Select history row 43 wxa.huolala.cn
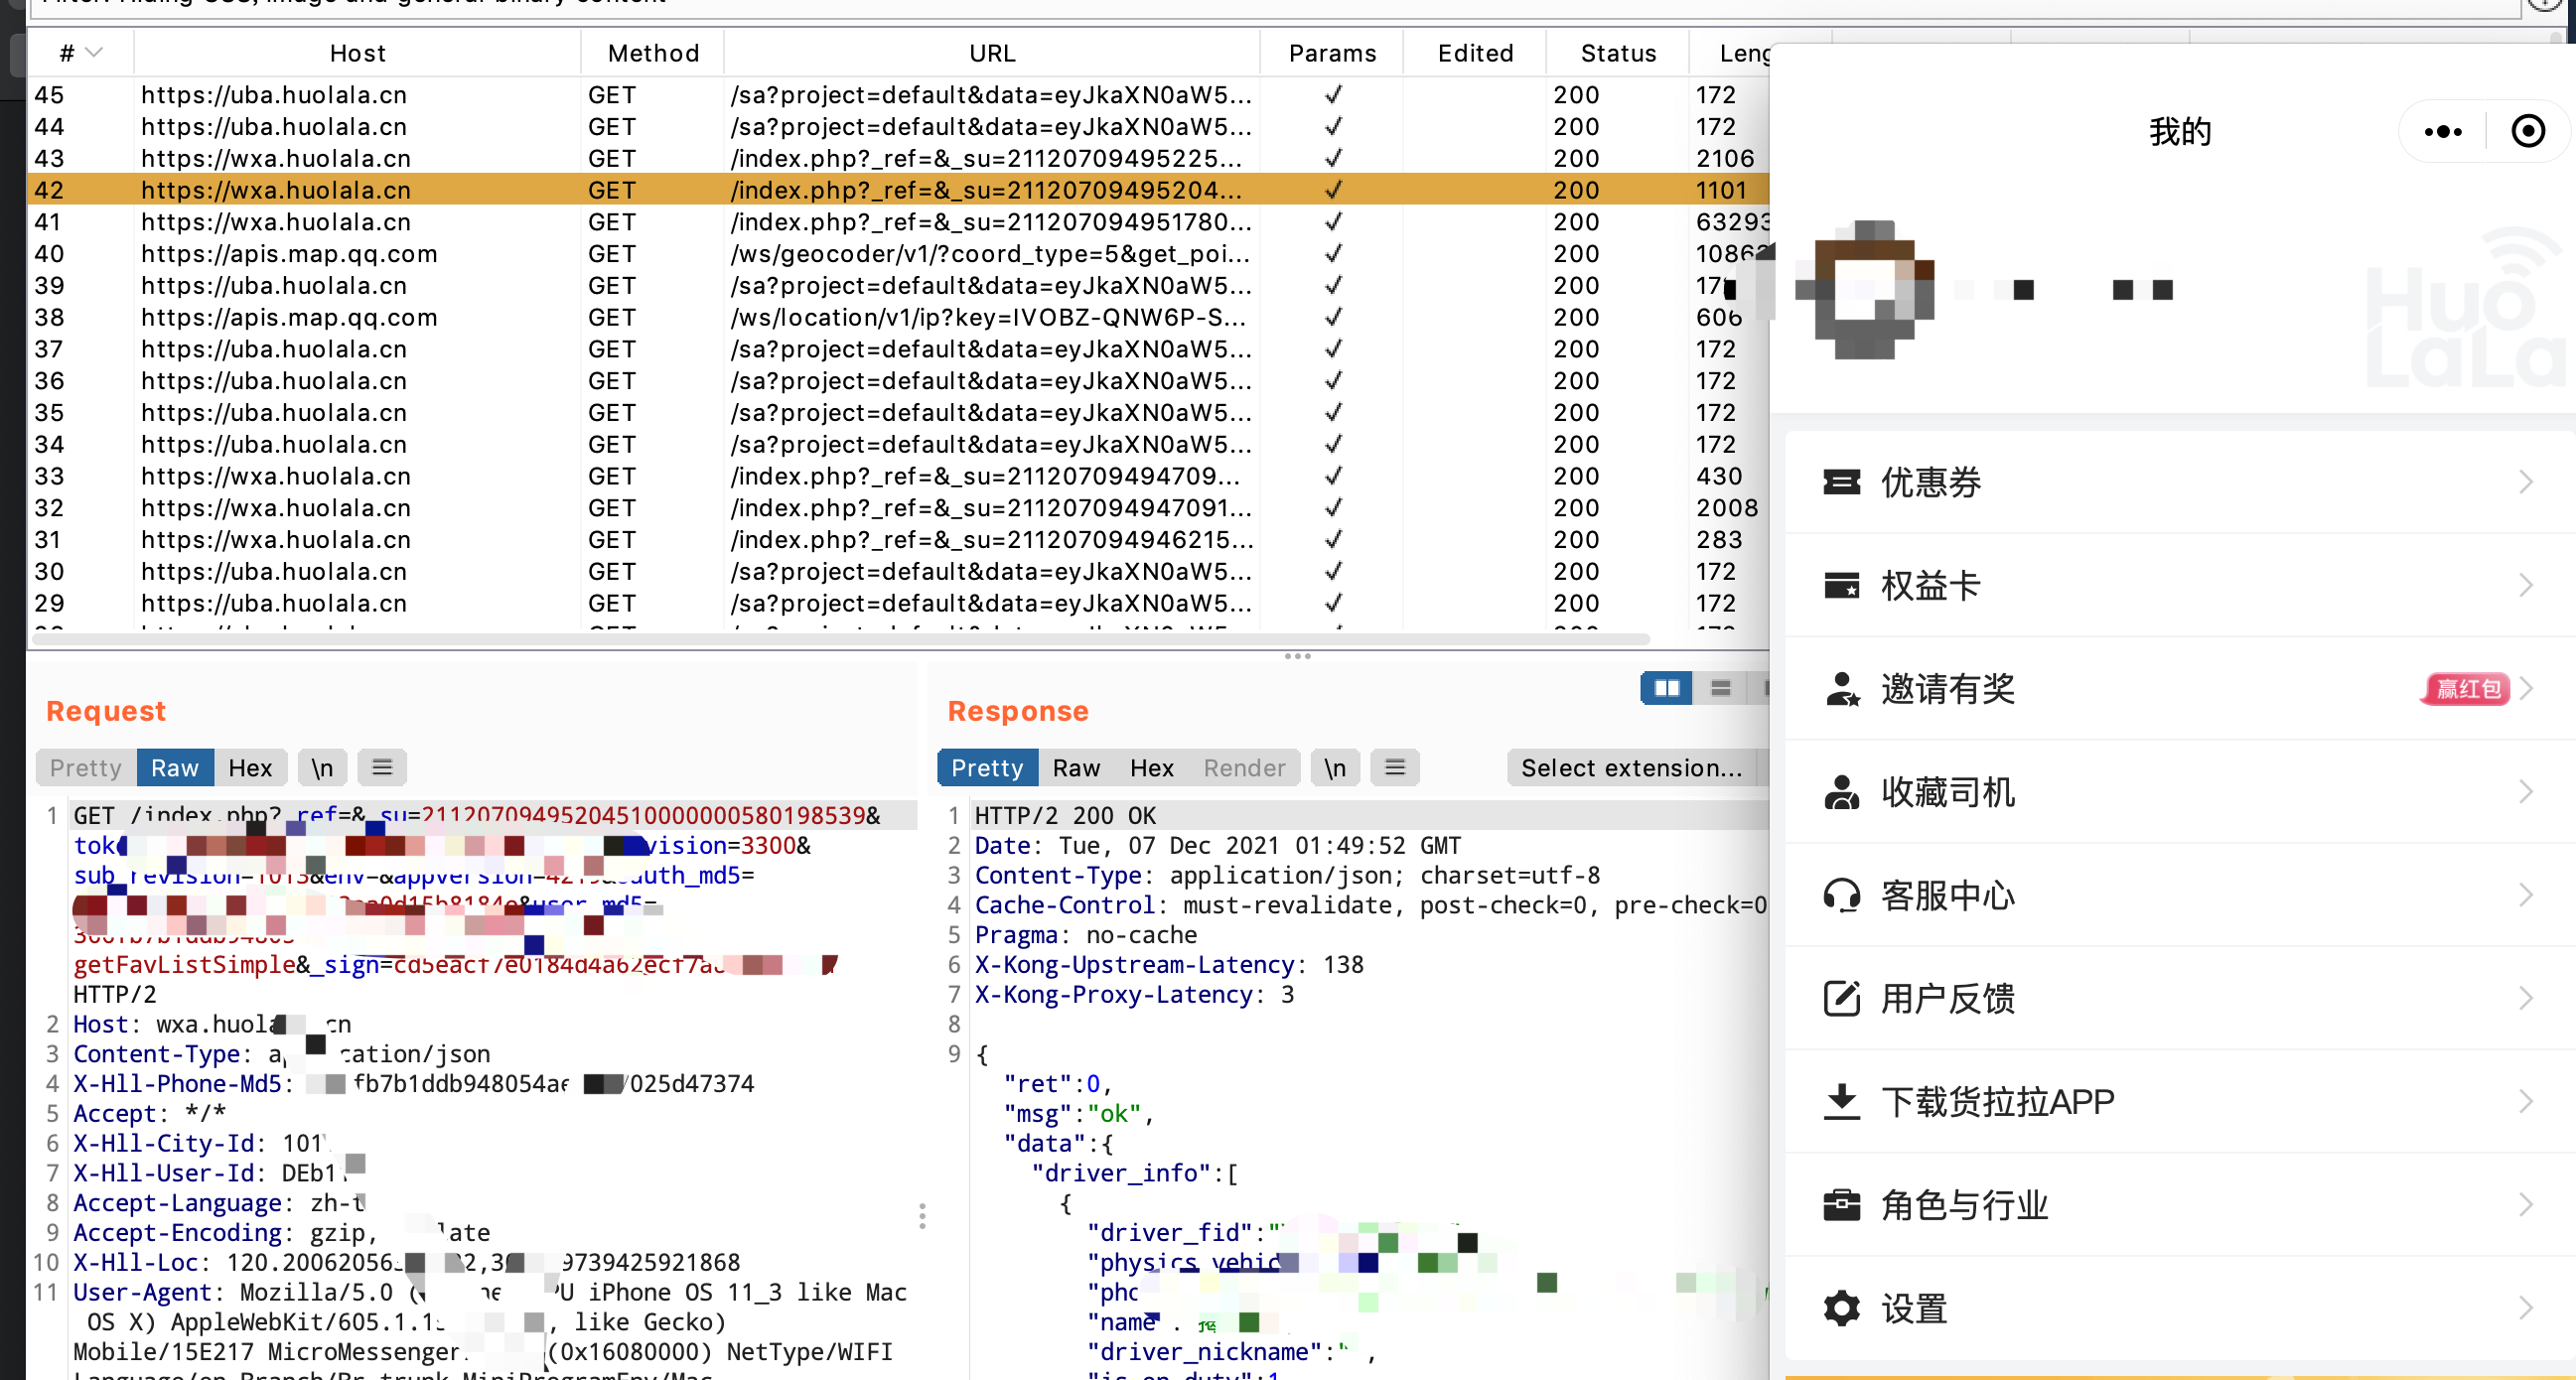Viewport: 2576px width, 1380px height. pos(898,158)
